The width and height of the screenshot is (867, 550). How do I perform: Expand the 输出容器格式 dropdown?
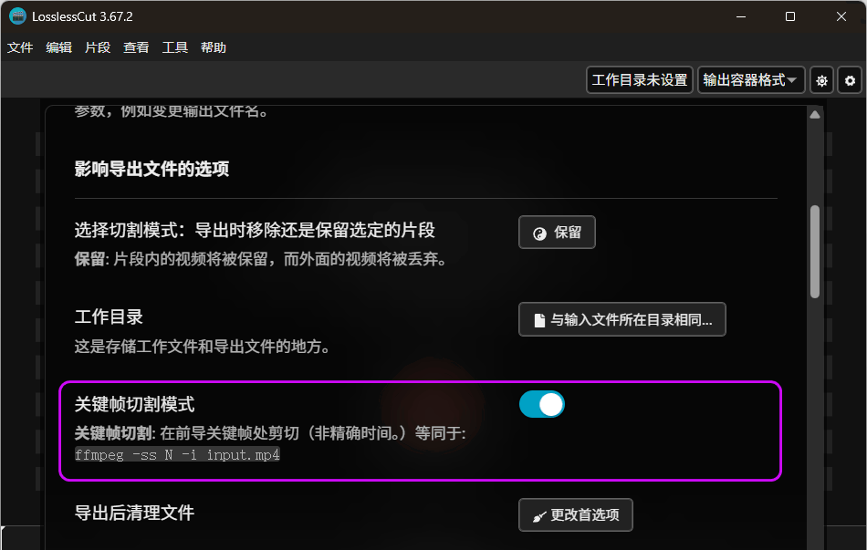pyautogui.click(x=751, y=80)
